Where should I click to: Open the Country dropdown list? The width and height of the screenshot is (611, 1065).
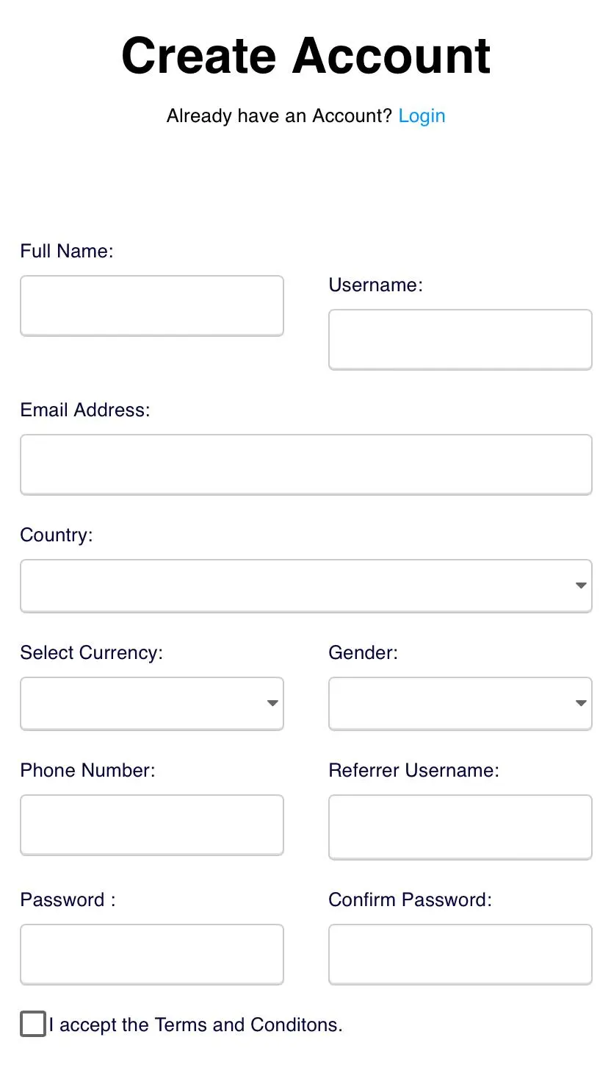click(306, 586)
